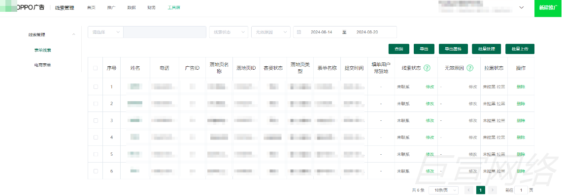563x196 pixels.
Task: Open the 无效原因 help question-mark icon
Action: pyautogui.click(x=470, y=68)
